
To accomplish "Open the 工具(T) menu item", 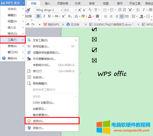I will point(13,40).
